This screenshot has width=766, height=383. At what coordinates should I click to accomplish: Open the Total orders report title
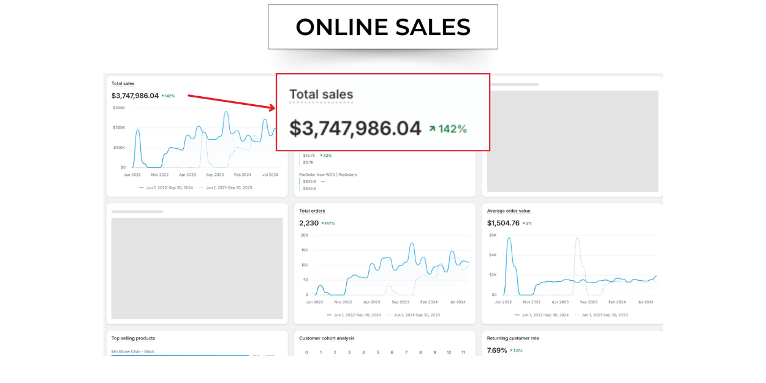point(312,211)
